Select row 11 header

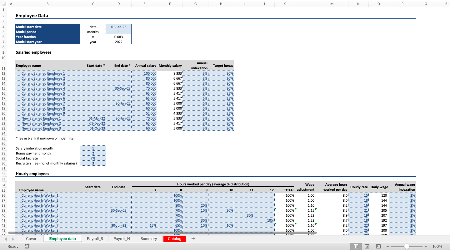[3, 66]
